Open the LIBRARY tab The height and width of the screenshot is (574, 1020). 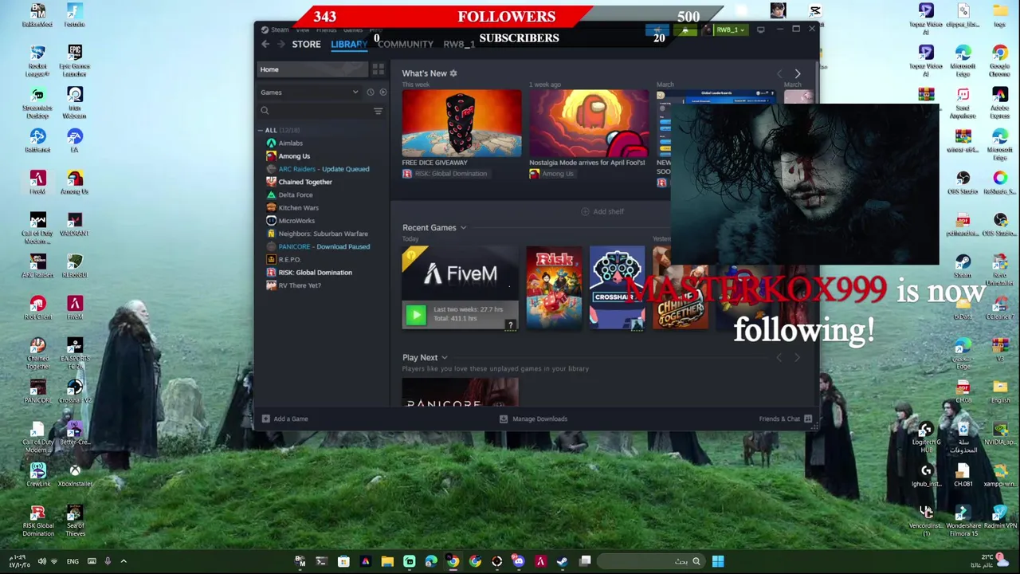[x=349, y=45]
